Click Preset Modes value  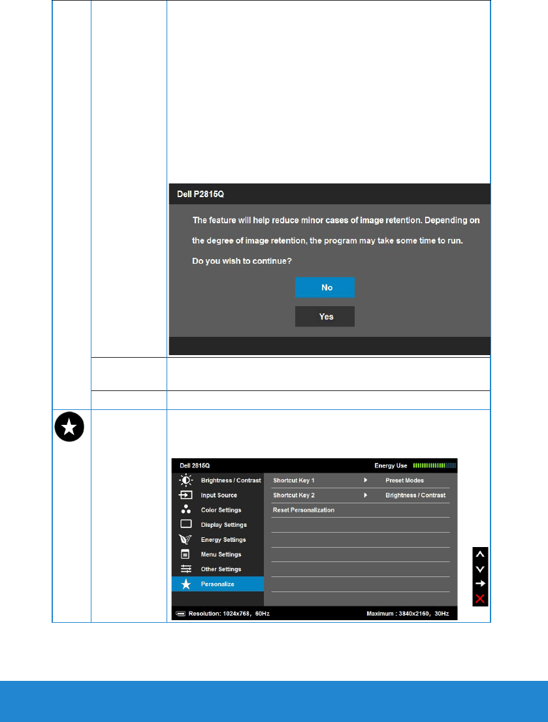click(405, 480)
